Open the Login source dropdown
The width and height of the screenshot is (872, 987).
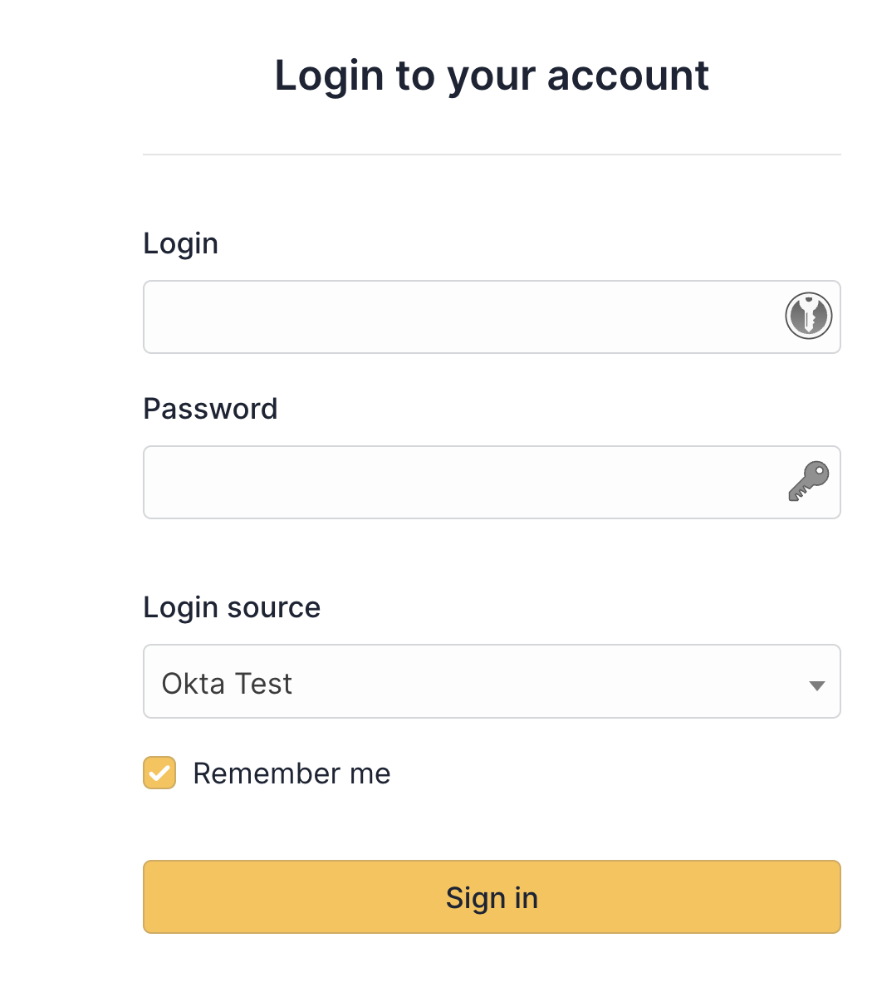tap(492, 681)
